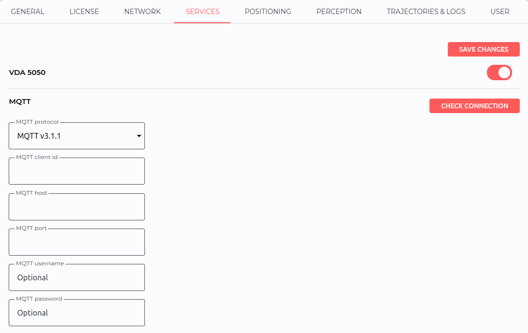Screen dimensions: 528x333
Task: Click into the MQTT host field
Action: (x=77, y=207)
